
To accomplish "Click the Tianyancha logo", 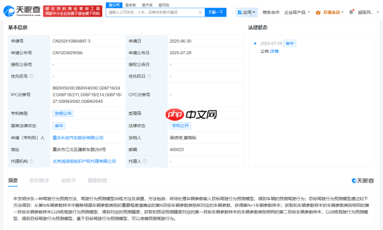I will tap(22, 11).
